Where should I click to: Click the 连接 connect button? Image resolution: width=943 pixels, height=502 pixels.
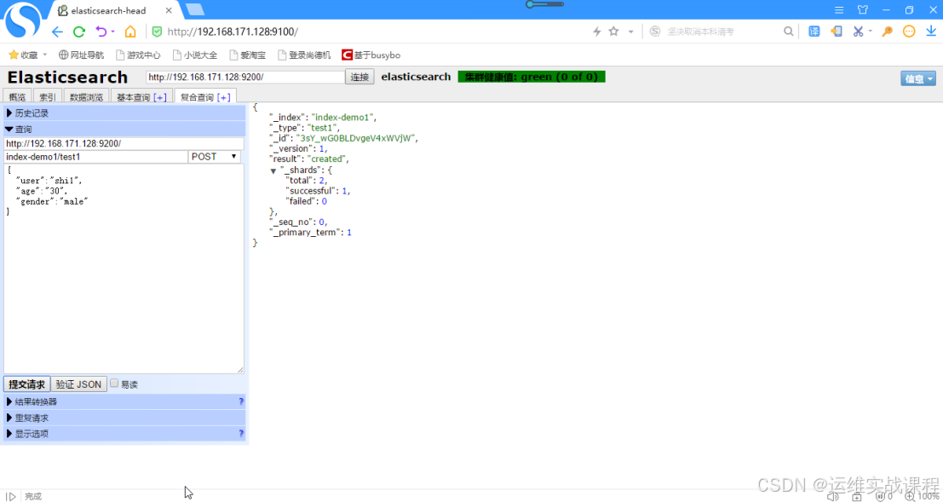(x=359, y=77)
